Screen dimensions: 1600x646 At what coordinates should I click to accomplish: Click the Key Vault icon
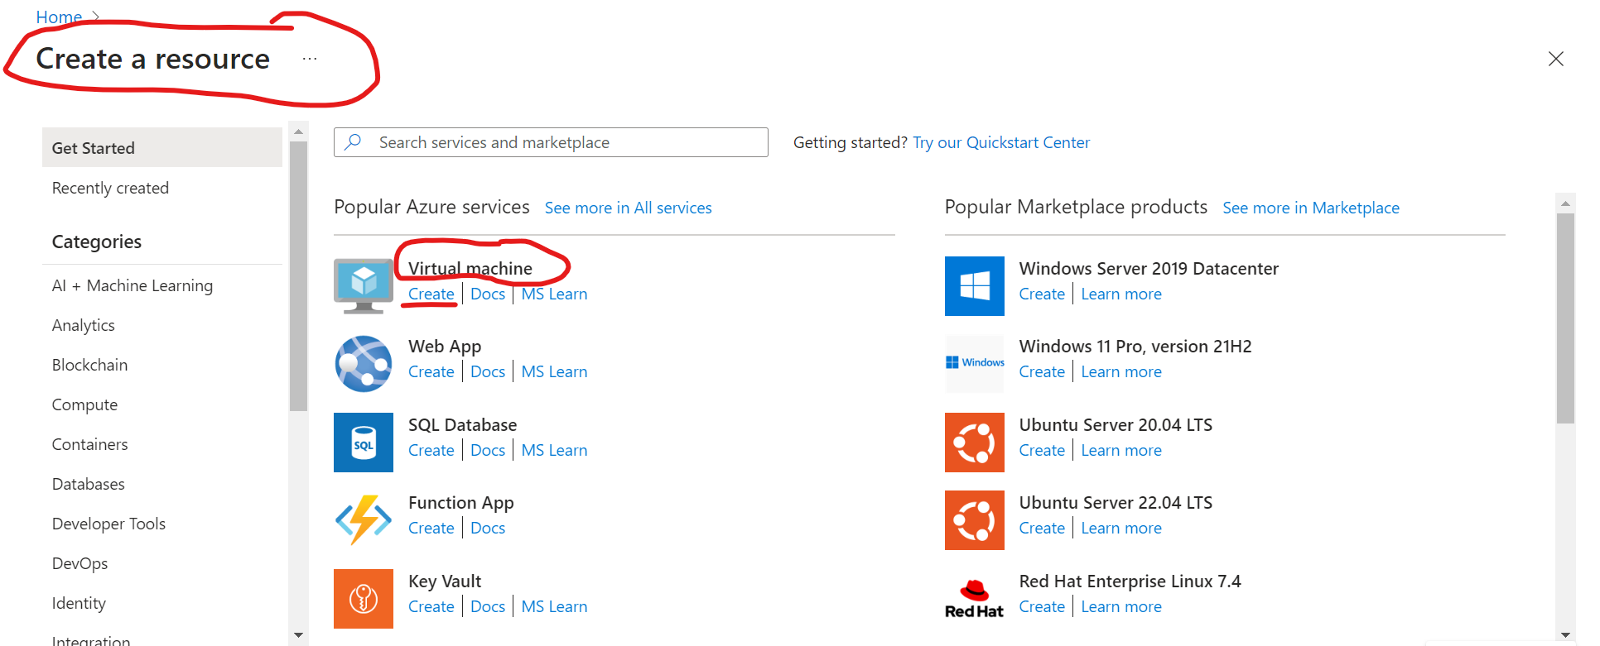point(363,599)
